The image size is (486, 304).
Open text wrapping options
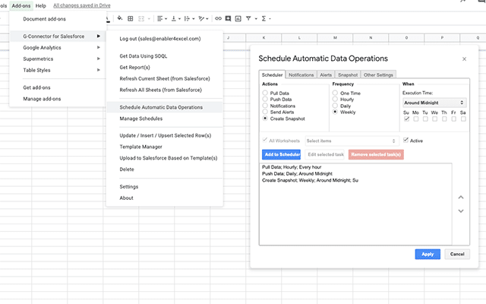[189, 18]
